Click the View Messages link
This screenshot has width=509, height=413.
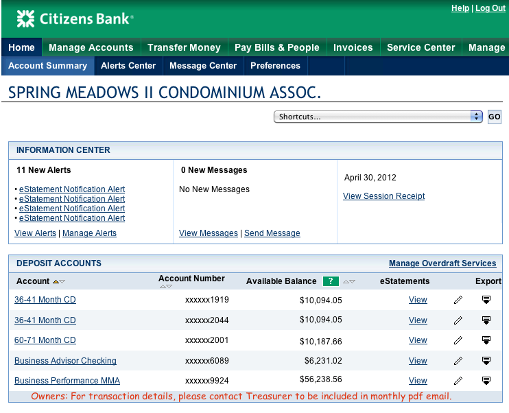tap(209, 233)
